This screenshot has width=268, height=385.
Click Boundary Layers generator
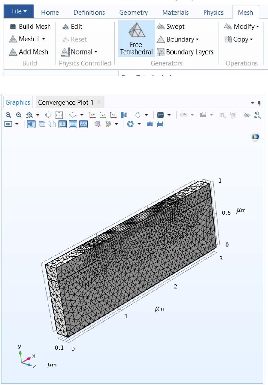[185, 52]
